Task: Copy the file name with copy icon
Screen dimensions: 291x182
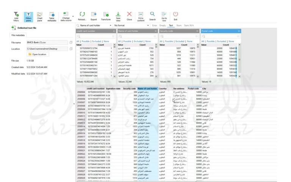Action: (71, 42)
